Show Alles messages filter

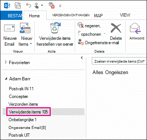(x=98, y=72)
